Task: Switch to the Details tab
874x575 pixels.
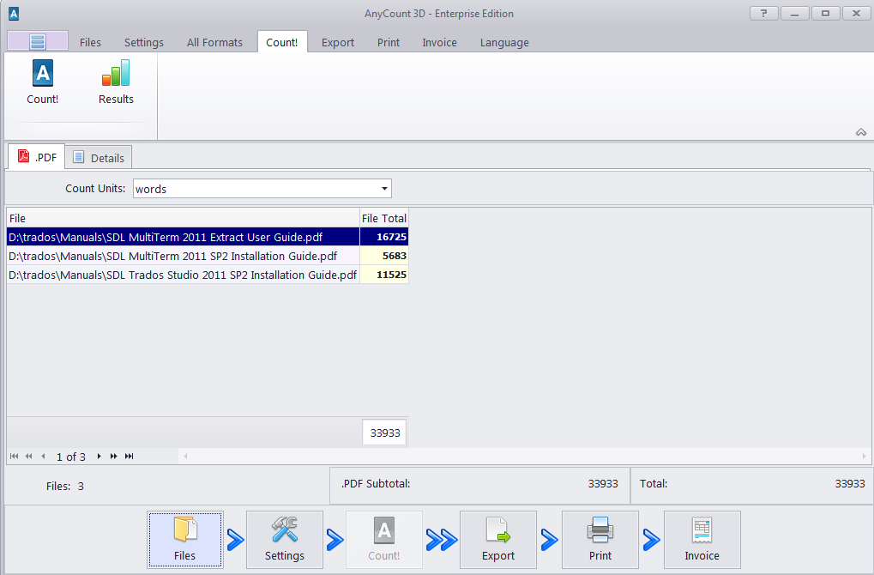Action: (x=99, y=158)
